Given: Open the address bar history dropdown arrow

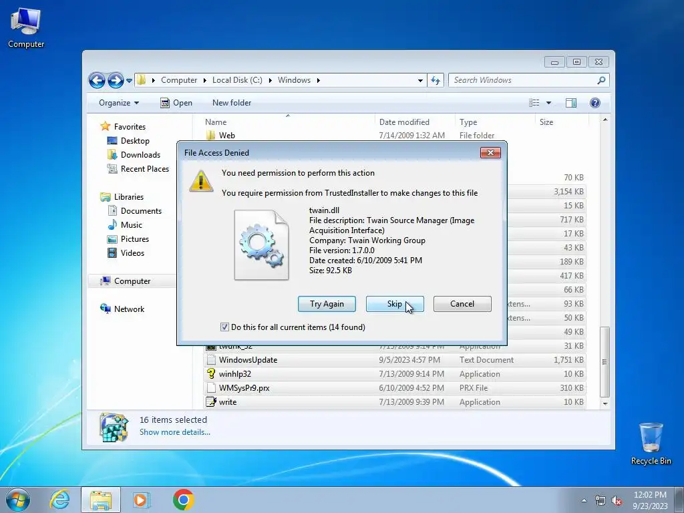Looking at the screenshot, I should tap(420, 80).
